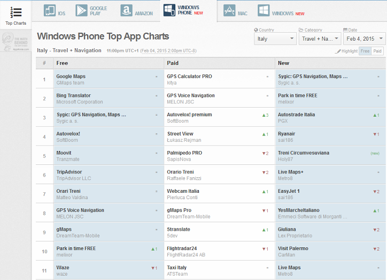
Task: Open Moovit app link
Action: pyautogui.click(x=64, y=153)
